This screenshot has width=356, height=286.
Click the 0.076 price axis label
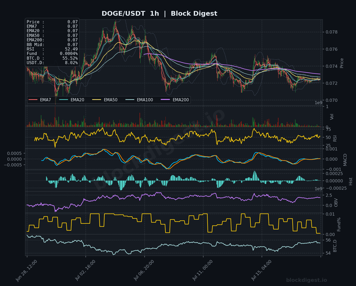tap(331, 49)
